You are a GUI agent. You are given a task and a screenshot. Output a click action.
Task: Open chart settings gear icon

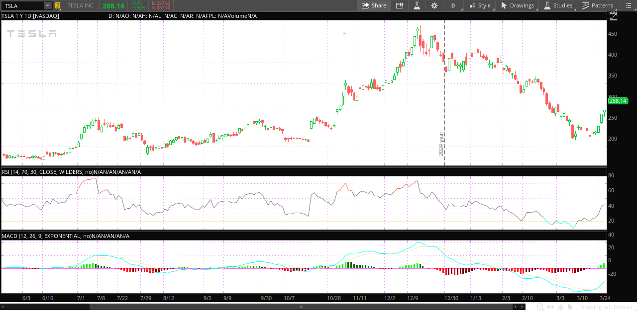(434, 5)
